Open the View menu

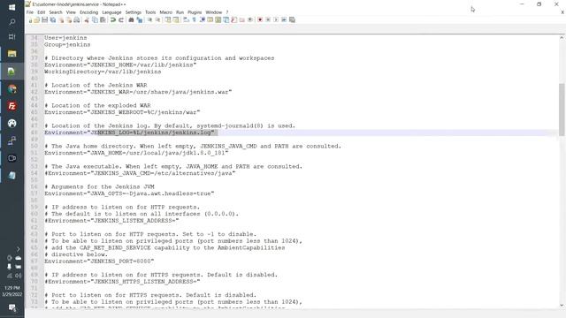pyautogui.click(x=71, y=12)
